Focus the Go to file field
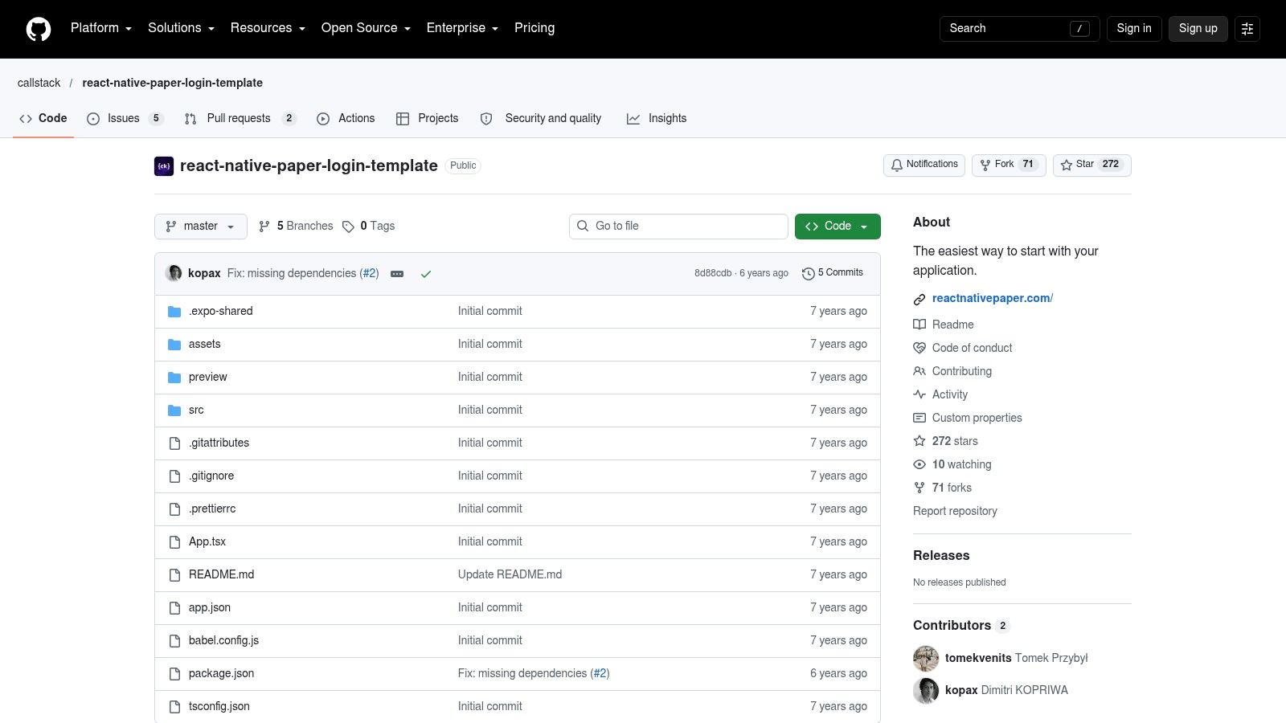The height and width of the screenshot is (723, 1286). click(x=678, y=227)
